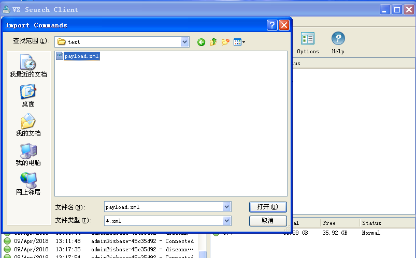The width and height of the screenshot is (416, 258).
Task: Click the file type field showing *.xml
Action: 163,221
